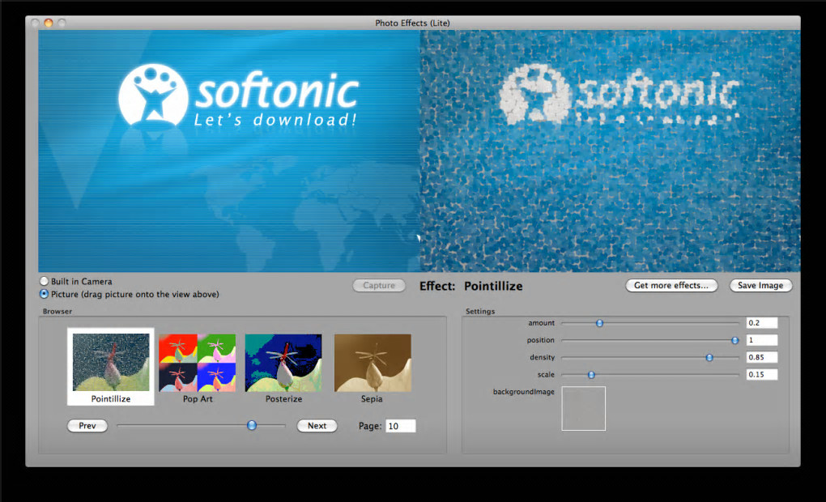Choose the Sepia effect thumbnail
This screenshot has width=826, height=502.
pyautogui.click(x=373, y=363)
